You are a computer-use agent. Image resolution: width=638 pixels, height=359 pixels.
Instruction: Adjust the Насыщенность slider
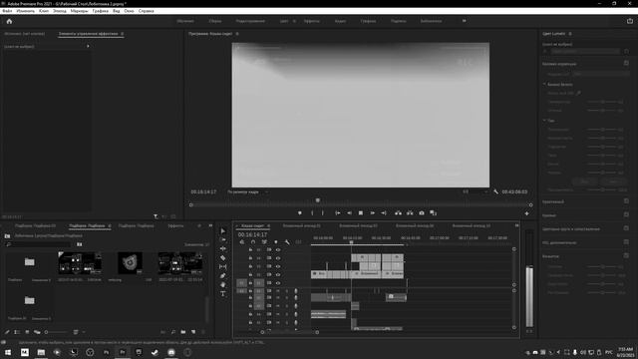tap(602, 189)
